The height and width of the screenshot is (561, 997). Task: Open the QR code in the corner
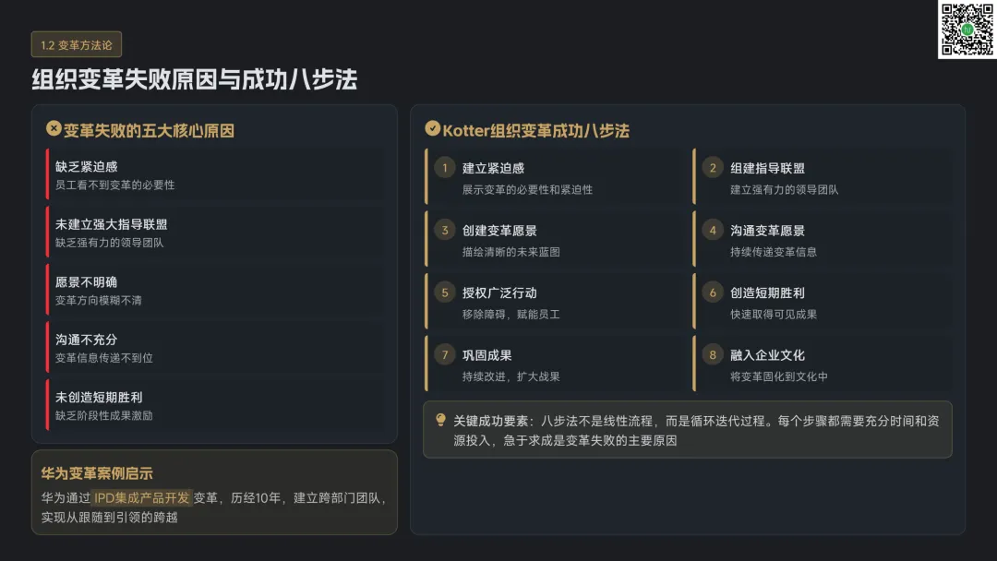click(x=967, y=30)
